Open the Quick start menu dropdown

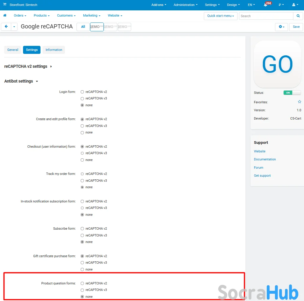tap(220, 16)
